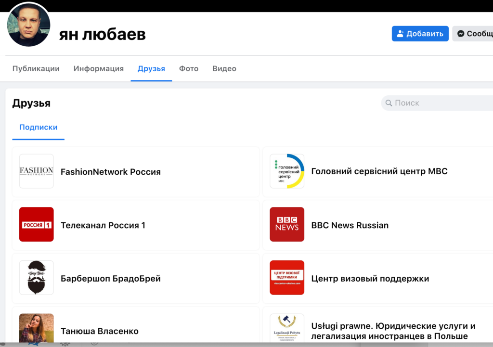Click the Барбершоп БрадоБрей beard logo
This screenshot has height=347, width=493.
[x=36, y=278]
